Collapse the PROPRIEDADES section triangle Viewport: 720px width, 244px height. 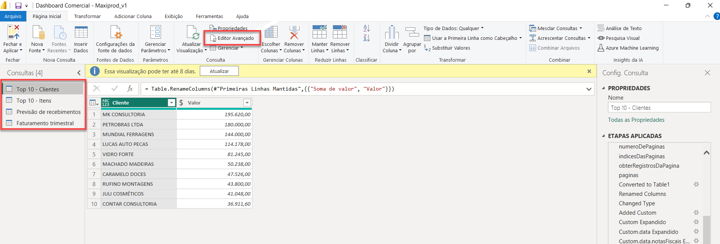click(x=604, y=88)
